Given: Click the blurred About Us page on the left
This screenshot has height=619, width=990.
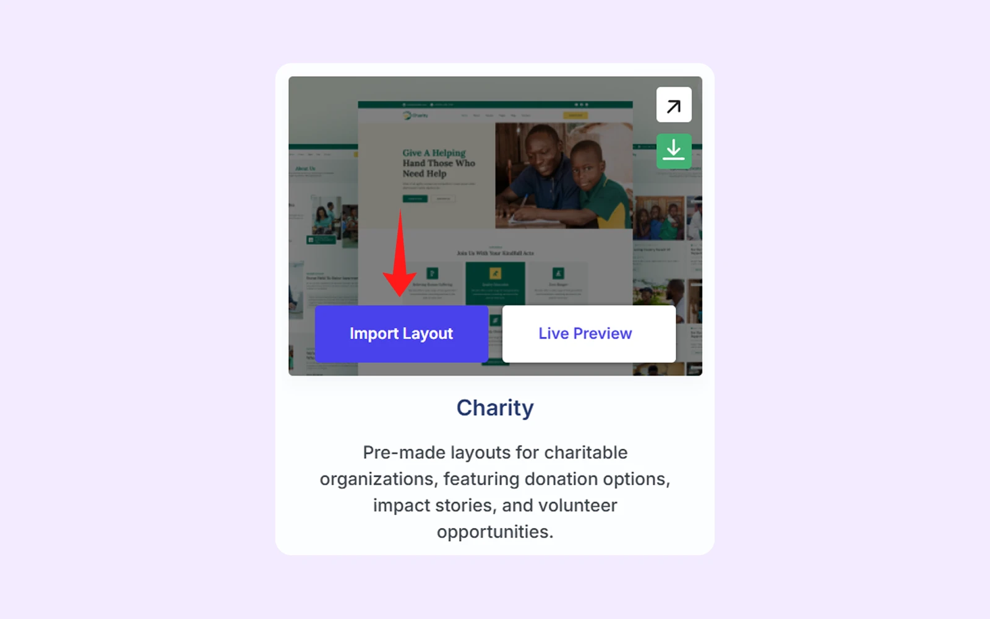Looking at the screenshot, I should pos(323,260).
